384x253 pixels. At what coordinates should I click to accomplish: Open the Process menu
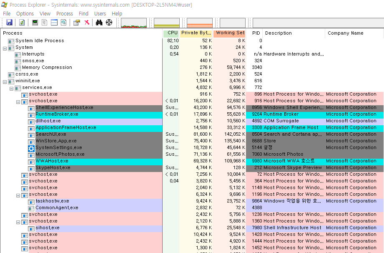tap(65, 13)
